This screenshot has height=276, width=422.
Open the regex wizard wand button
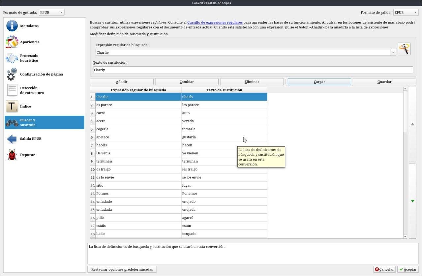coord(404,49)
